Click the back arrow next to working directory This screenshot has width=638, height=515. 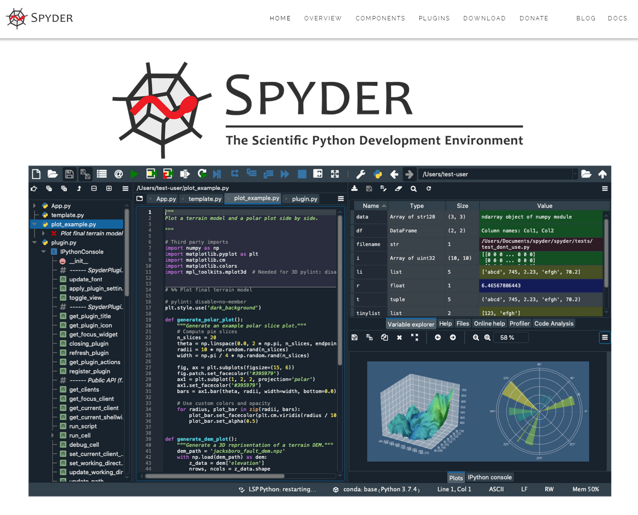pos(394,174)
